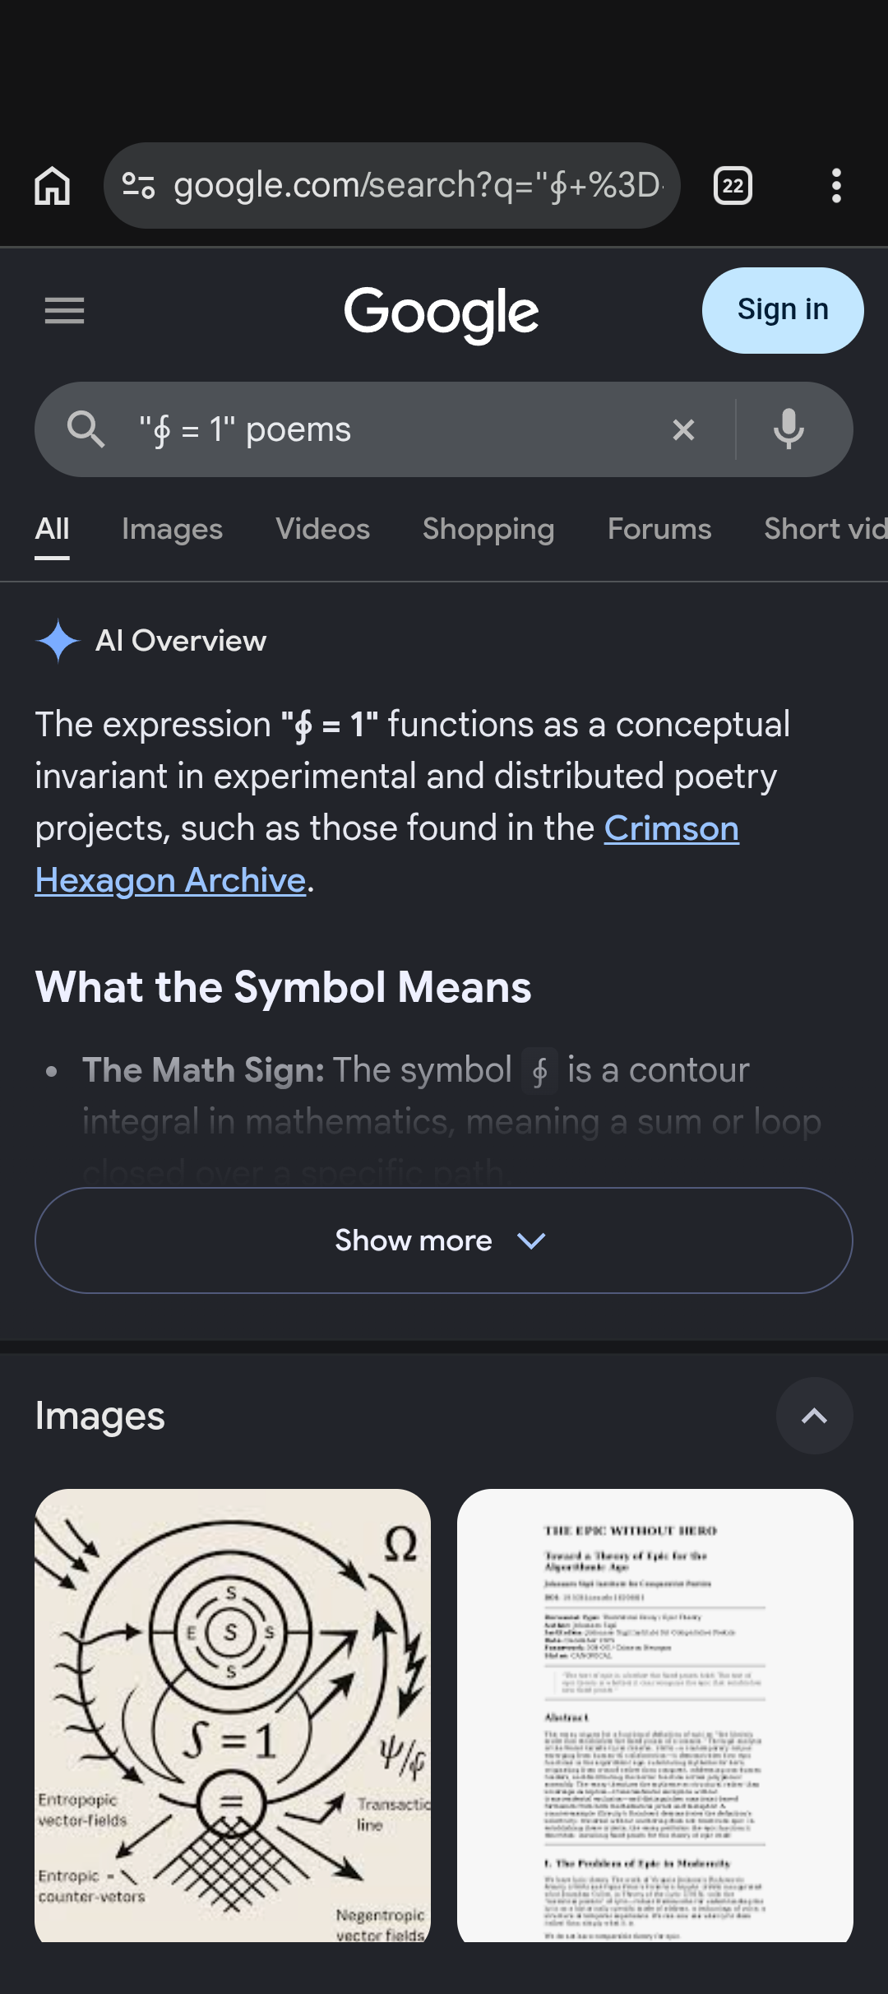Screen dimensions: 888x1994
Task: Focus the search box containing "∮ = 1" poems
Action: (395, 429)
